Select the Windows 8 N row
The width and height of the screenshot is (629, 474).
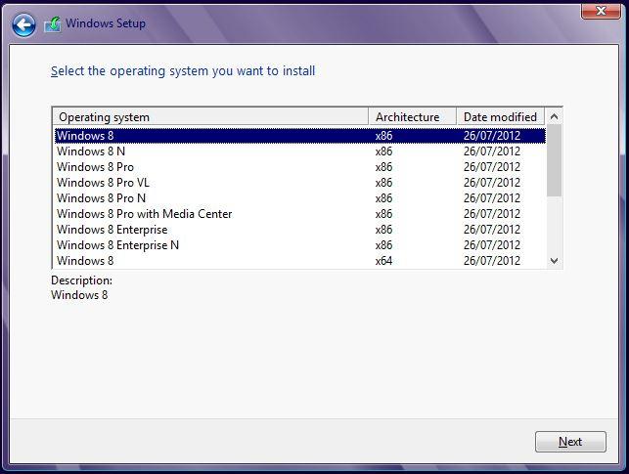tap(300, 151)
